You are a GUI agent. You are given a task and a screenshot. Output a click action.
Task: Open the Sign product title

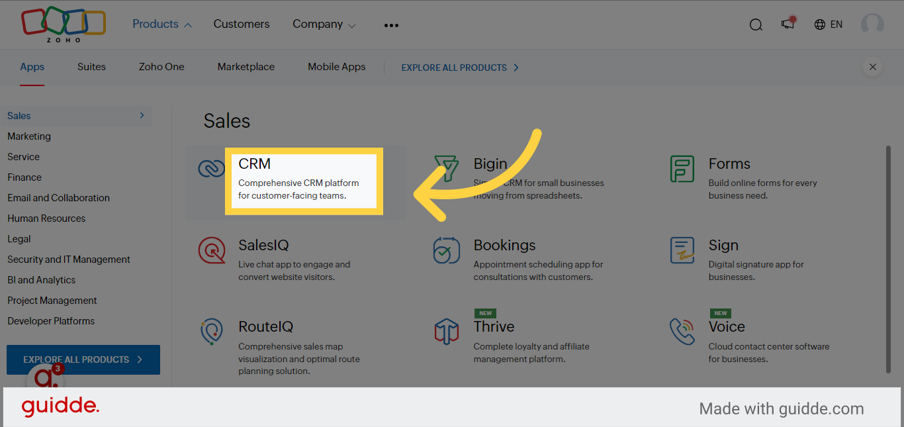coord(723,245)
